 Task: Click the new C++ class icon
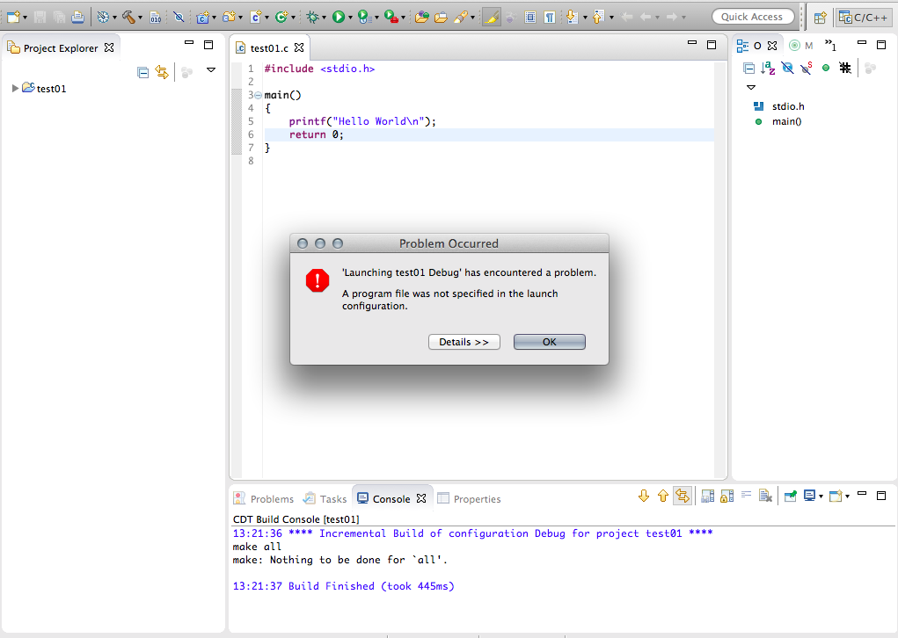(281, 18)
